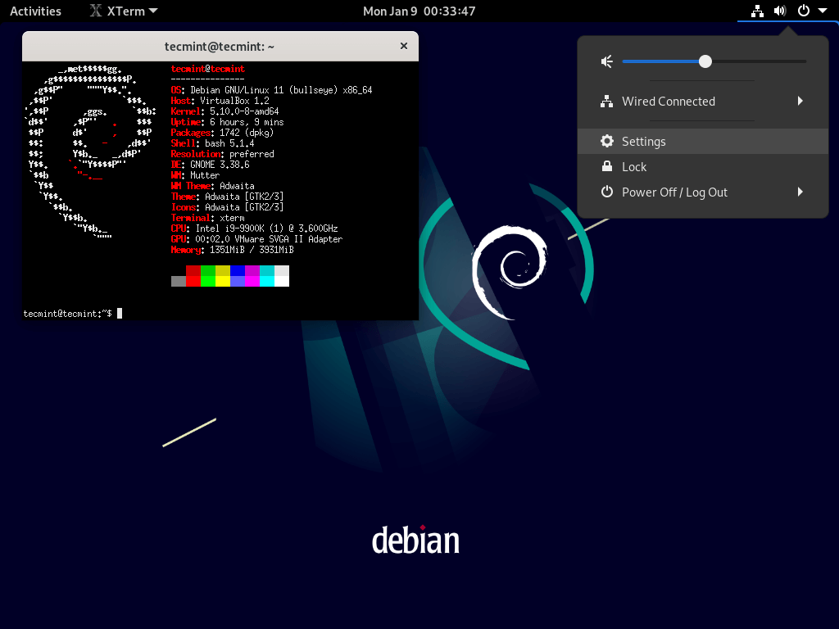Click the tecmint@tecmint terminal title bar
Viewport: 839px width, 629px height.
click(220, 46)
